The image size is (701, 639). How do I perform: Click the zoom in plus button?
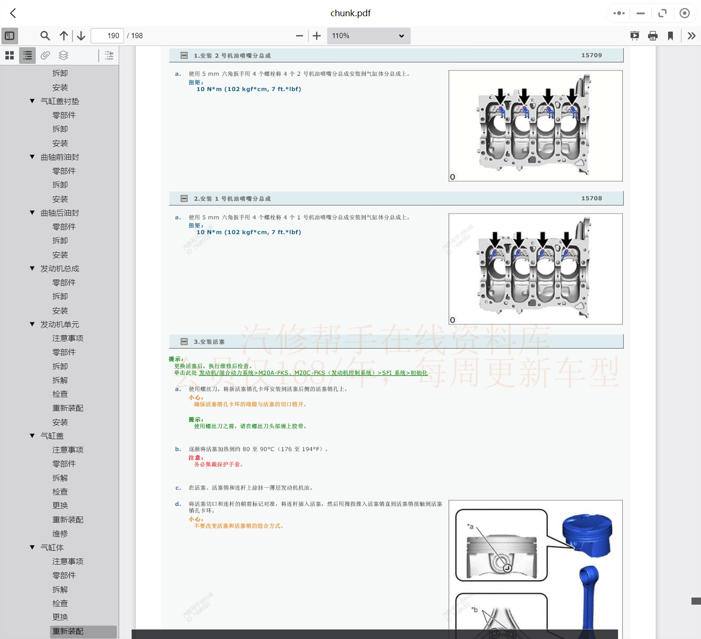[317, 36]
